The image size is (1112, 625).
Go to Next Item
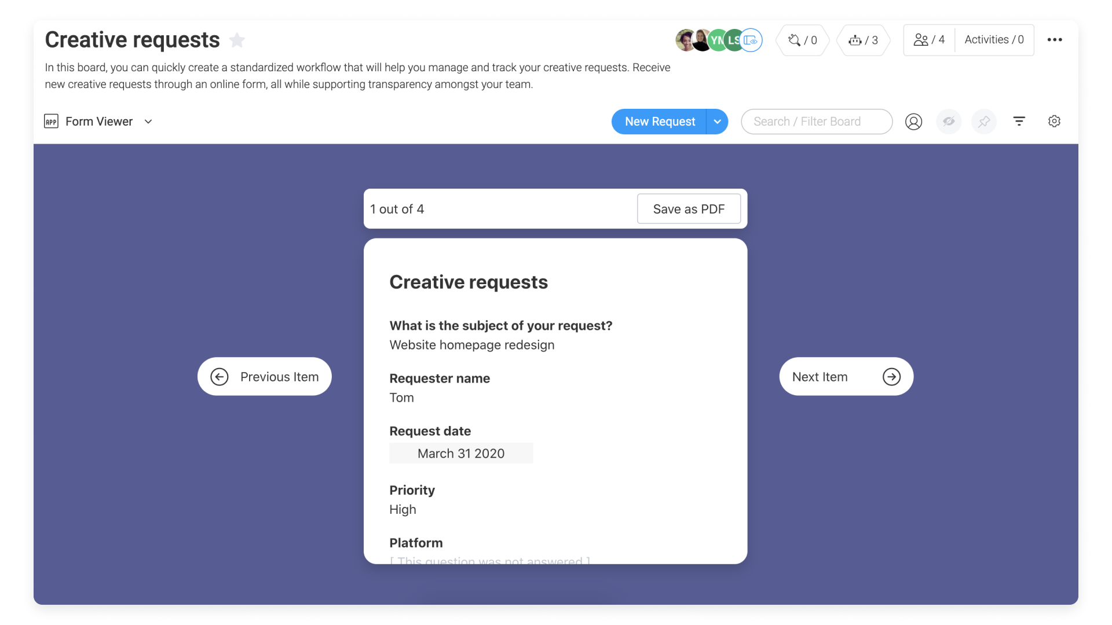tap(846, 376)
